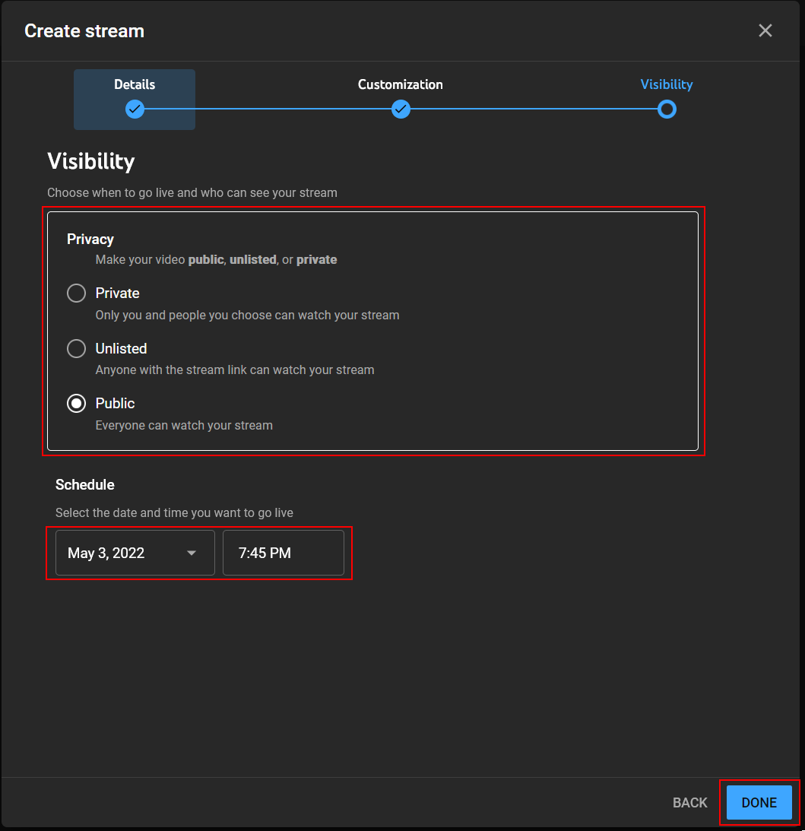
Task: Select the Private radio button
Action: 76,293
